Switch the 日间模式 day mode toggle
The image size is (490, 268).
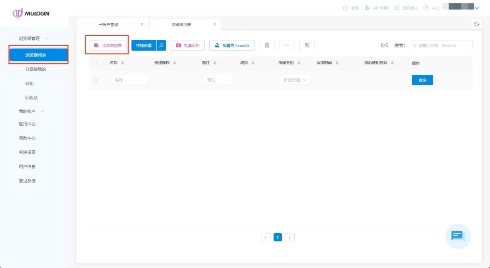pos(406,8)
